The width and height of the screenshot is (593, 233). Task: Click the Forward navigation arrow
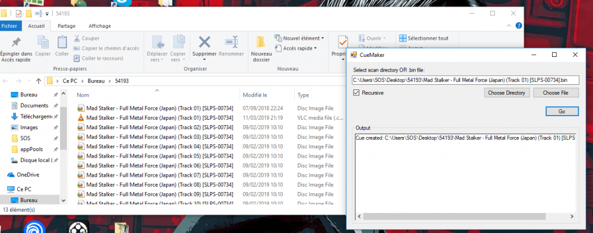[x=18, y=81]
